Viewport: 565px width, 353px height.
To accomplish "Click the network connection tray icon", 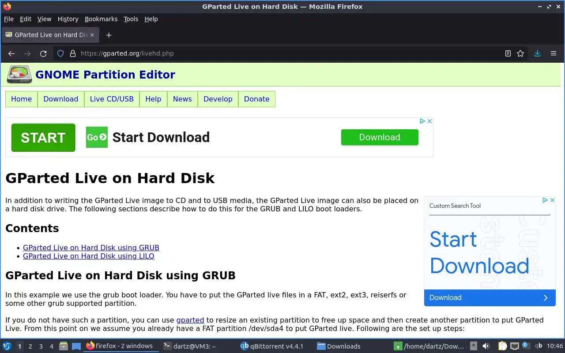I will click(514, 346).
